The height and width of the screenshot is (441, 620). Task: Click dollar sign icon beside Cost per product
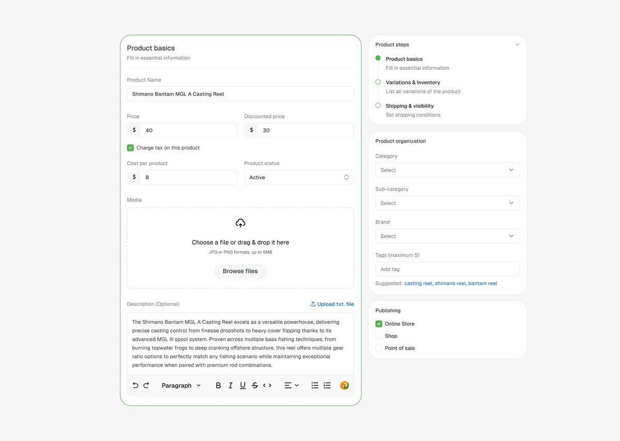coord(134,177)
